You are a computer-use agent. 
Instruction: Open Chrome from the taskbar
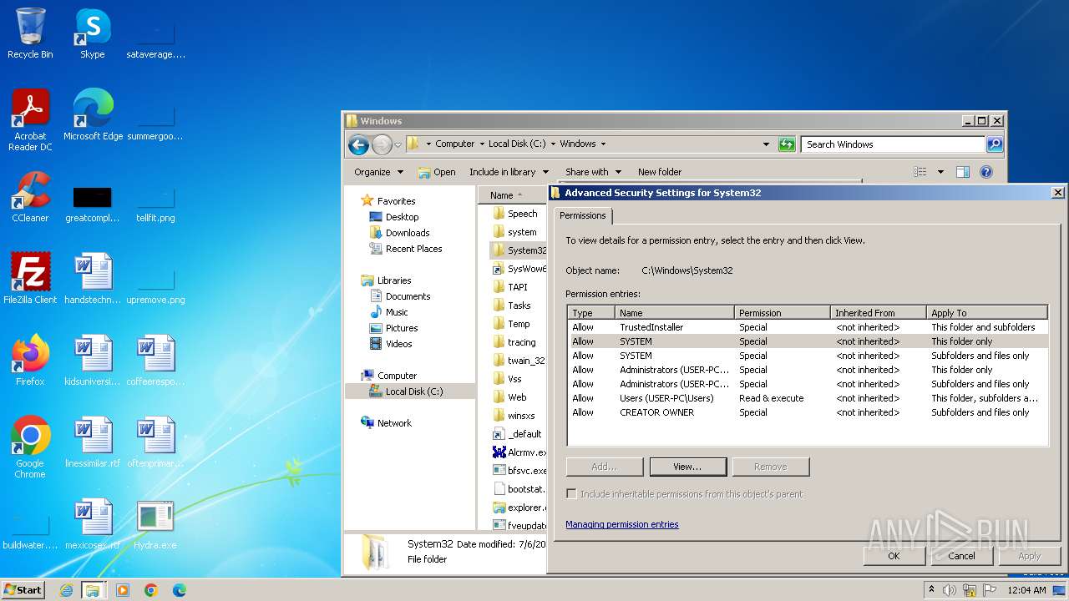click(x=151, y=590)
